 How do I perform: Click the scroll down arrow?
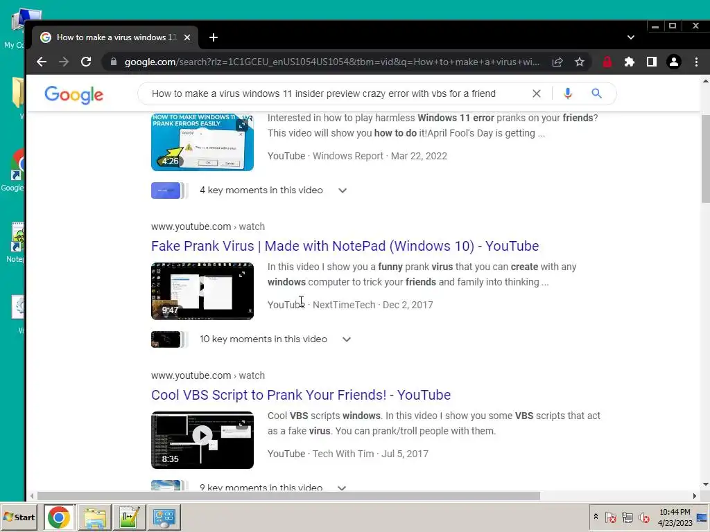705,484
